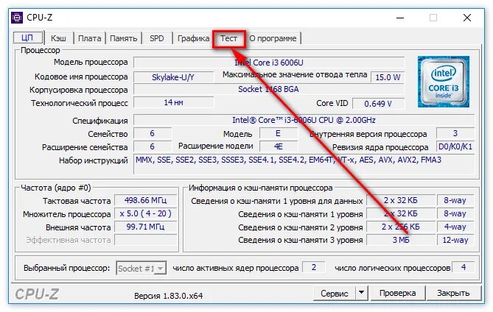Click the empty Эффективная частота field
The width and height of the screenshot is (493, 312).
pos(146,240)
